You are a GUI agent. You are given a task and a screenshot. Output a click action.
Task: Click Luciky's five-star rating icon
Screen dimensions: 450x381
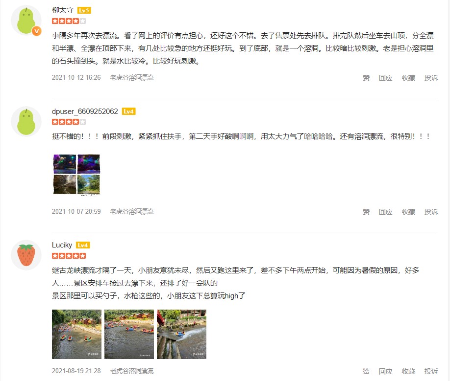(69, 256)
